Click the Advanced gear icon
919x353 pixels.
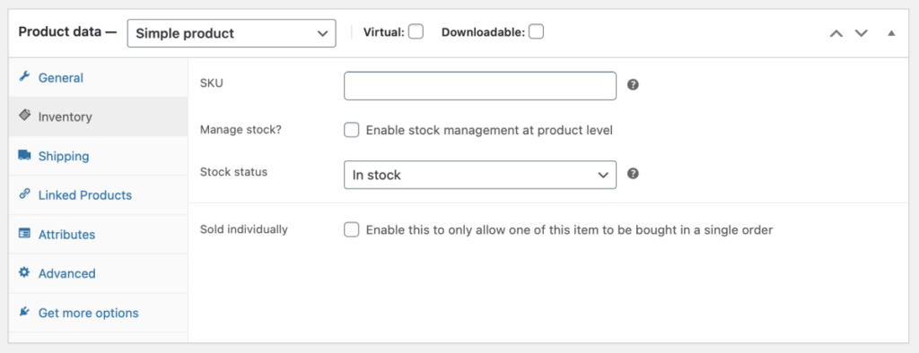tap(24, 272)
